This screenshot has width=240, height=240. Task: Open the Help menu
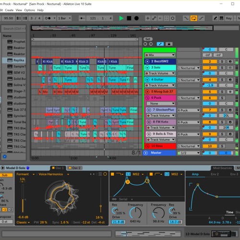(x=40, y=10)
